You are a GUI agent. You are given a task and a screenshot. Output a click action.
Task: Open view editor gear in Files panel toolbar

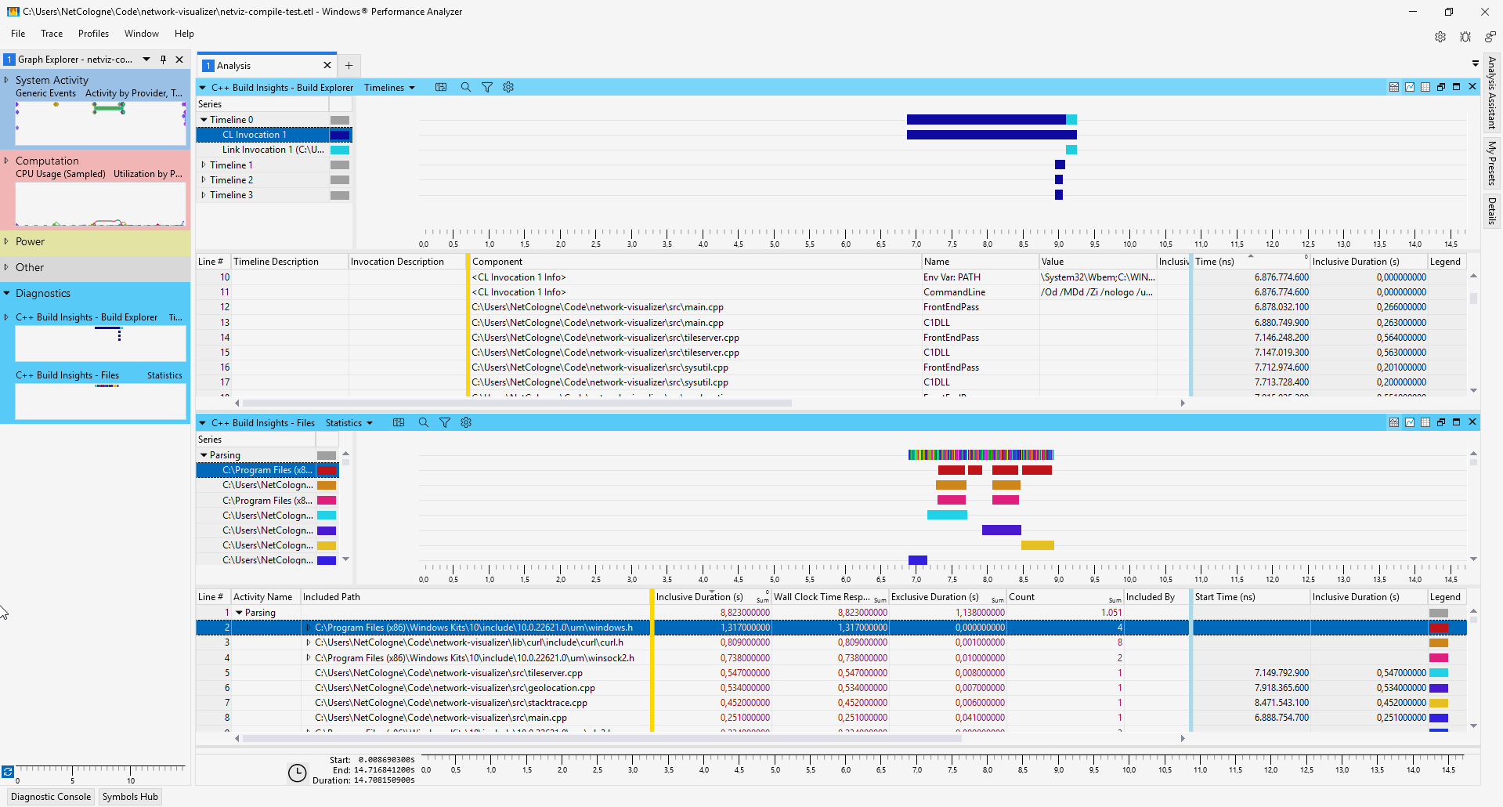[x=466, y=423]
